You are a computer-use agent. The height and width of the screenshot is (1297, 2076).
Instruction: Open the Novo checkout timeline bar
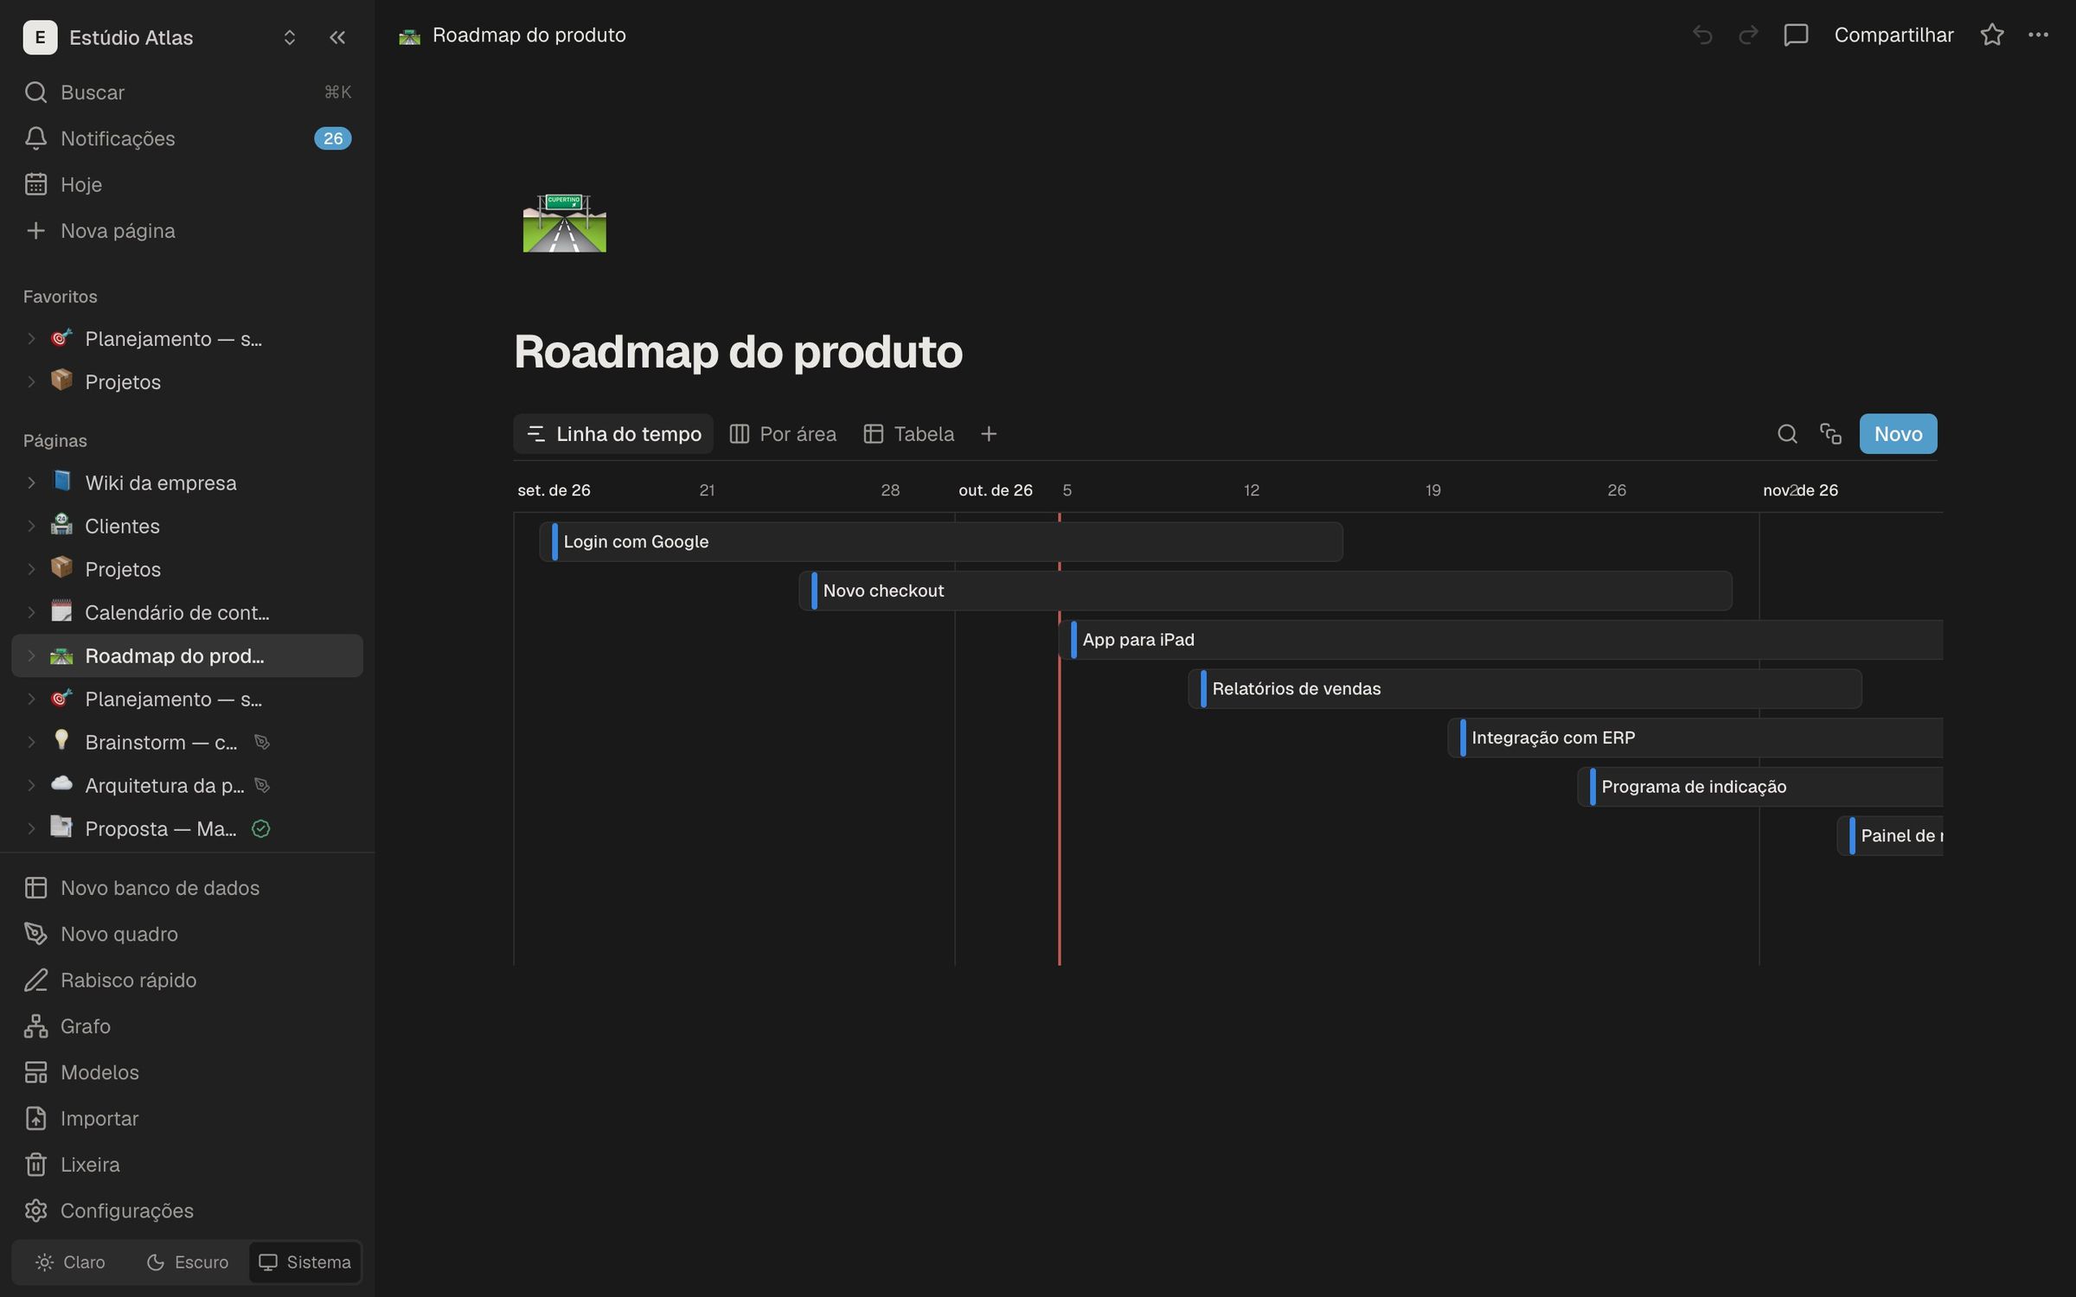(1265, 591)
